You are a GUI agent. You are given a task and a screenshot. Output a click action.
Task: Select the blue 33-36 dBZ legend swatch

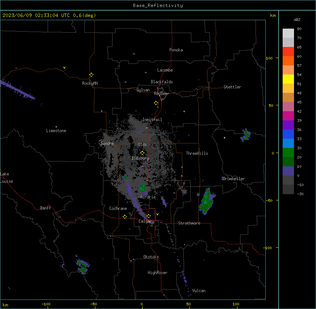pyautogui.click(x=288, y=134)
